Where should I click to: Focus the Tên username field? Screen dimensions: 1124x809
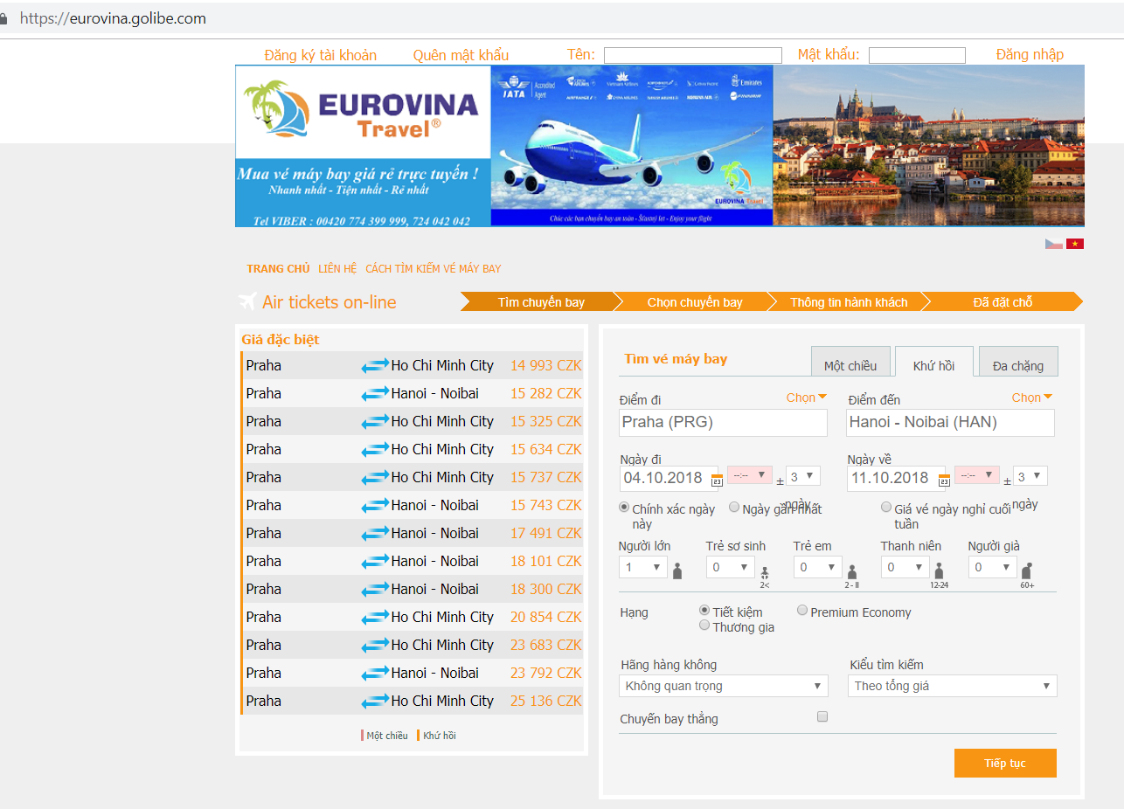693,55
